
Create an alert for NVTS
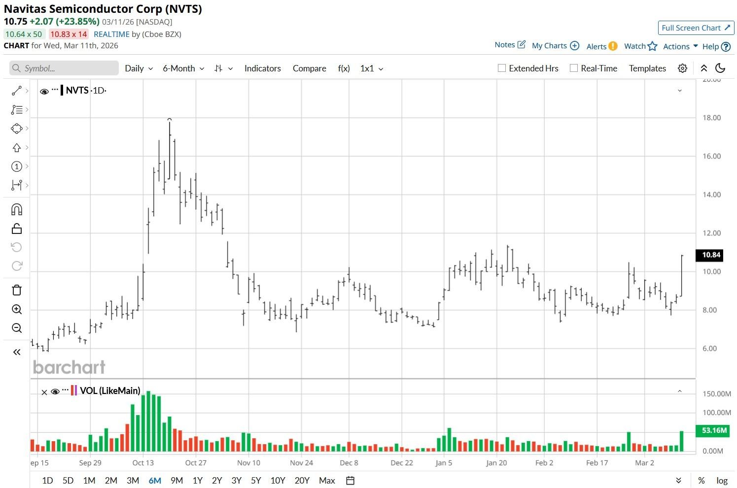[601, 46]
